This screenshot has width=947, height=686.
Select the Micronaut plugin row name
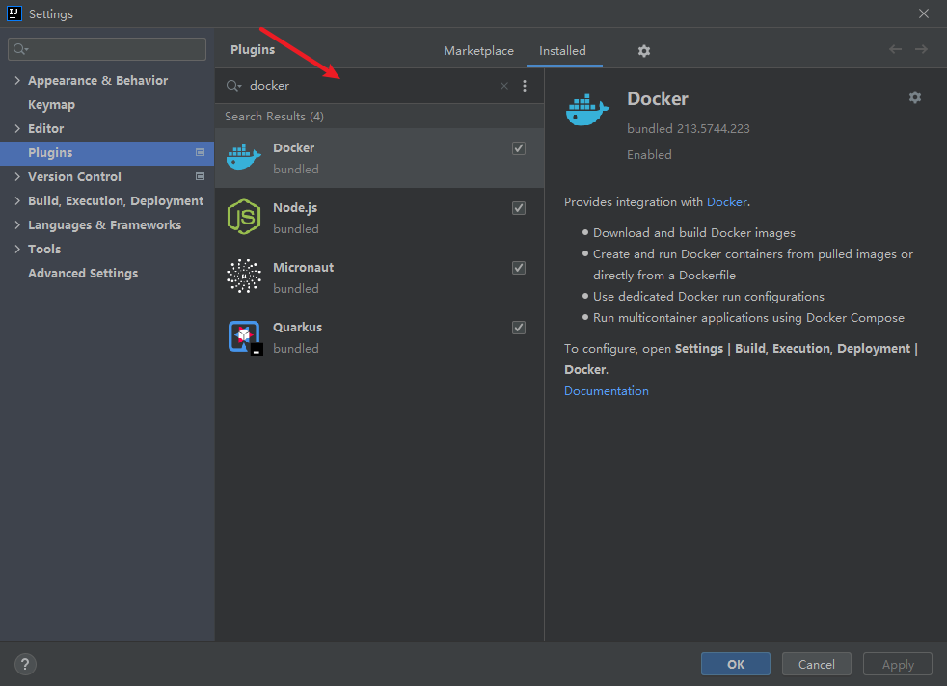pos(303,267)
